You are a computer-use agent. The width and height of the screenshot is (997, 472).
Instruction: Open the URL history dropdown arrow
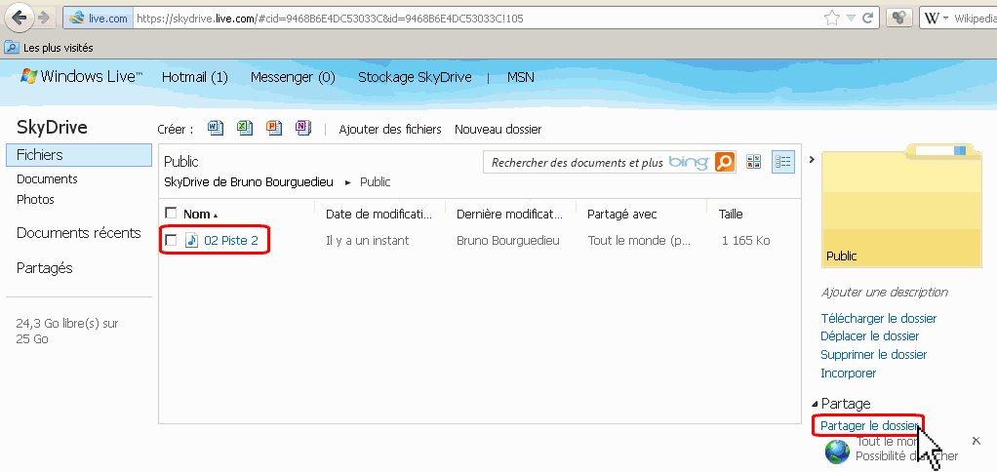coord(851,19)
